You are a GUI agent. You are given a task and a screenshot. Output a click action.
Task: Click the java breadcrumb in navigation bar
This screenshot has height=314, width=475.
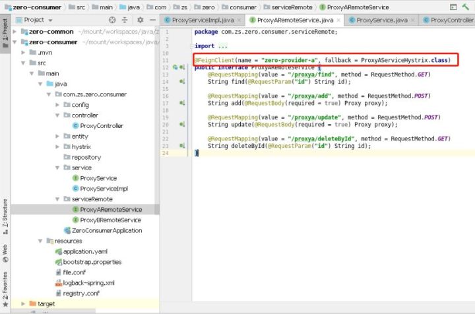[130, 7]
